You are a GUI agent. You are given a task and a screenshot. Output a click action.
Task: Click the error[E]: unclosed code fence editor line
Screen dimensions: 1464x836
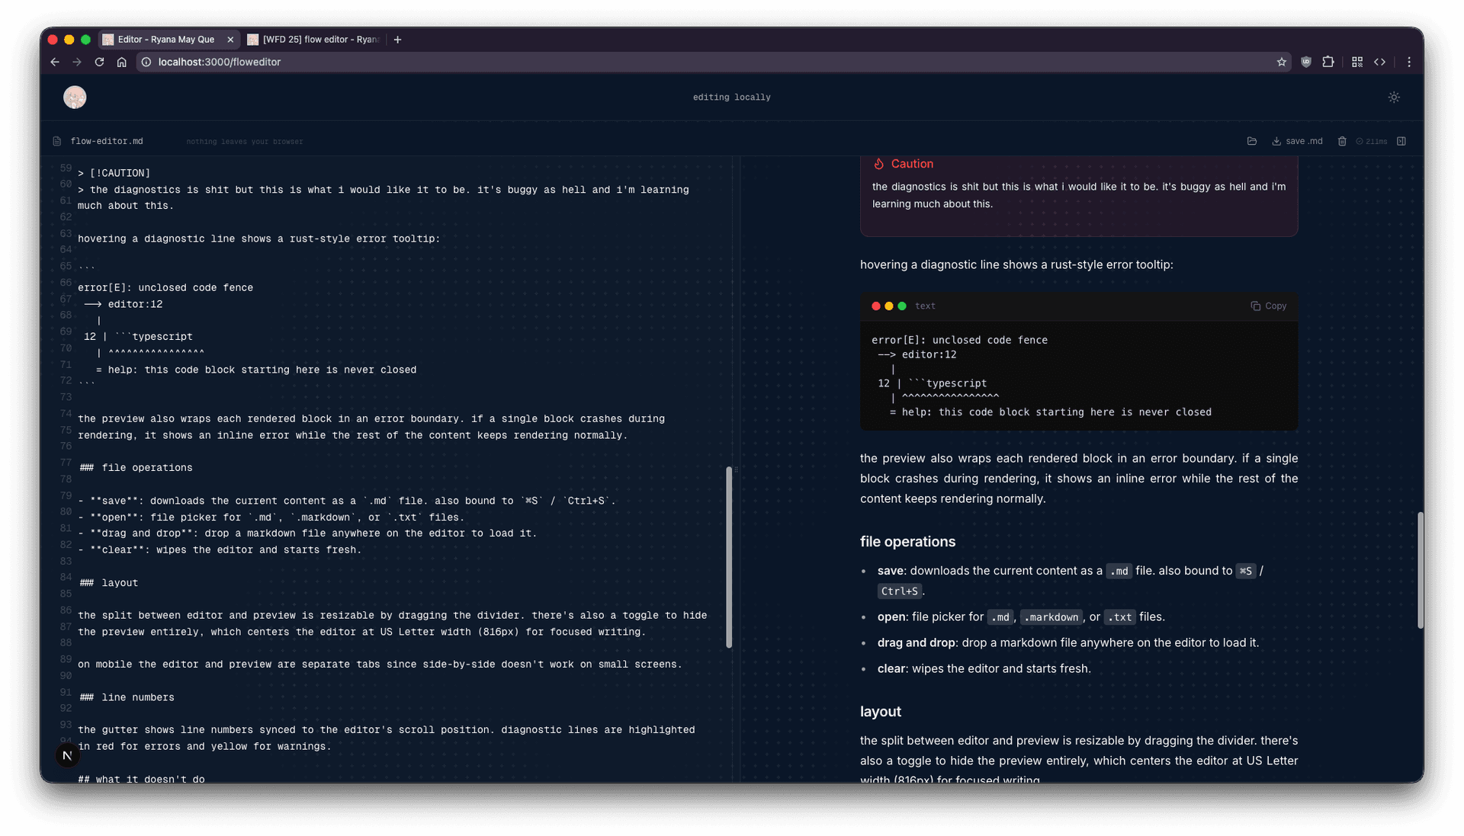[165, 287]
